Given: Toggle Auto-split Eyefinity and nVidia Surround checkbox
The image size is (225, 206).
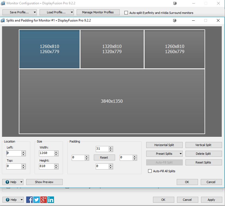Looking at the screenshot, I should click(126, 13).
